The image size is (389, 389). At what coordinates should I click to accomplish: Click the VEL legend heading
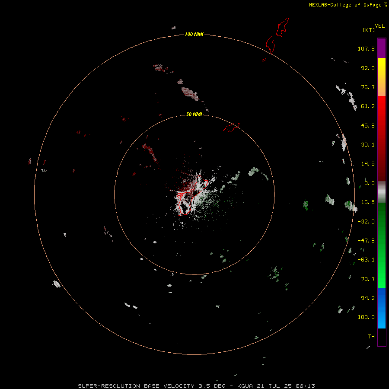(379, 26)
